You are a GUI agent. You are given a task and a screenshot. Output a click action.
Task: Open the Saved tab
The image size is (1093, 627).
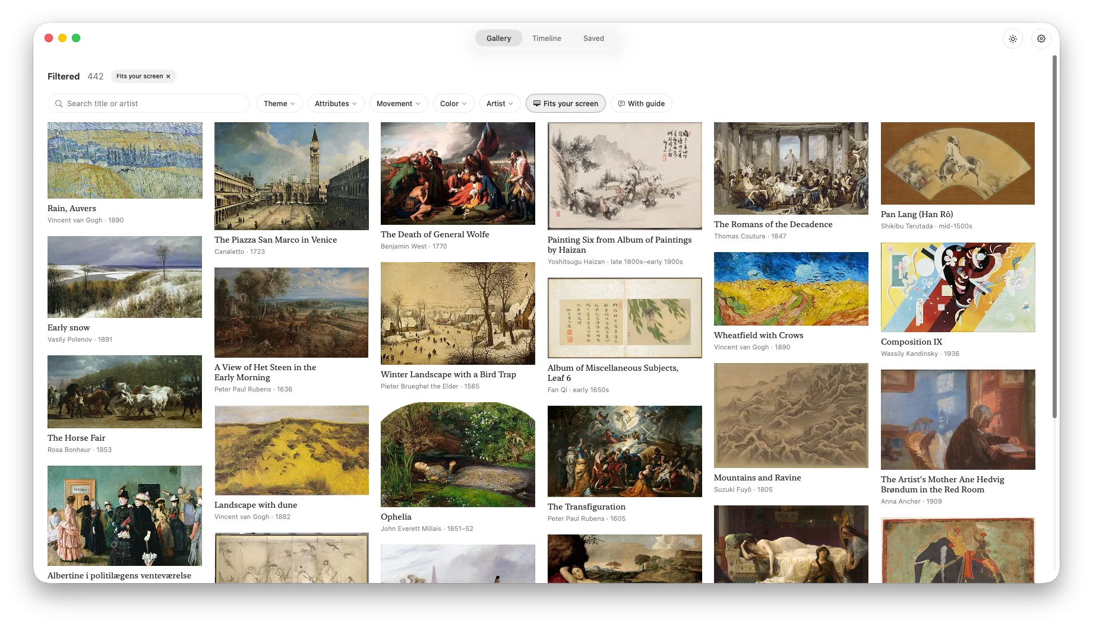(593, 39)
